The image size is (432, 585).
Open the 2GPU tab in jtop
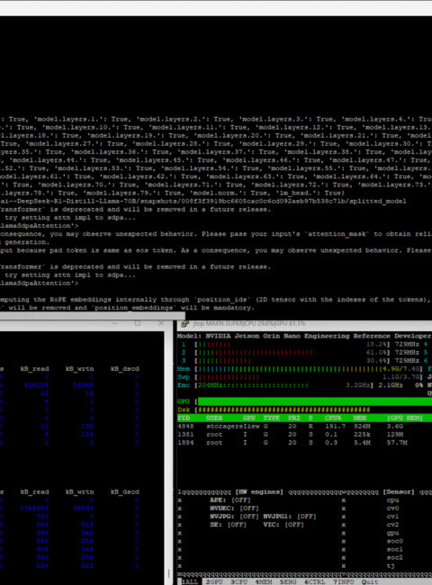tap(214, 581)
